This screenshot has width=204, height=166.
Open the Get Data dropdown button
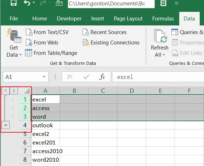14,43
